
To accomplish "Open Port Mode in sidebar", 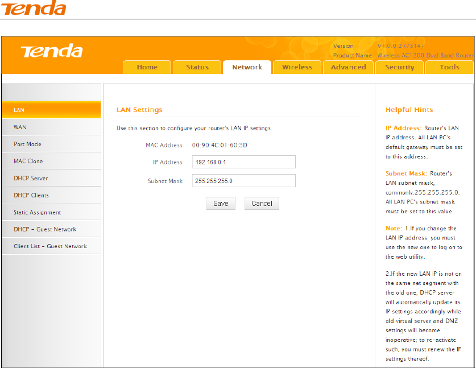I will pyautogui.click(x=51, y=144).
